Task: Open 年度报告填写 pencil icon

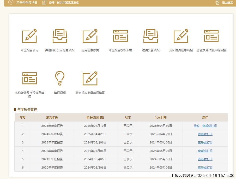Action: (29, 36)
